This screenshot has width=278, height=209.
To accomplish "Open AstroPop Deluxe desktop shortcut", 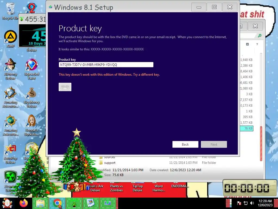I will [x=11, y=154].
